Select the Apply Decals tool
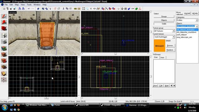199x112 pixels. (x=4, y=61)
